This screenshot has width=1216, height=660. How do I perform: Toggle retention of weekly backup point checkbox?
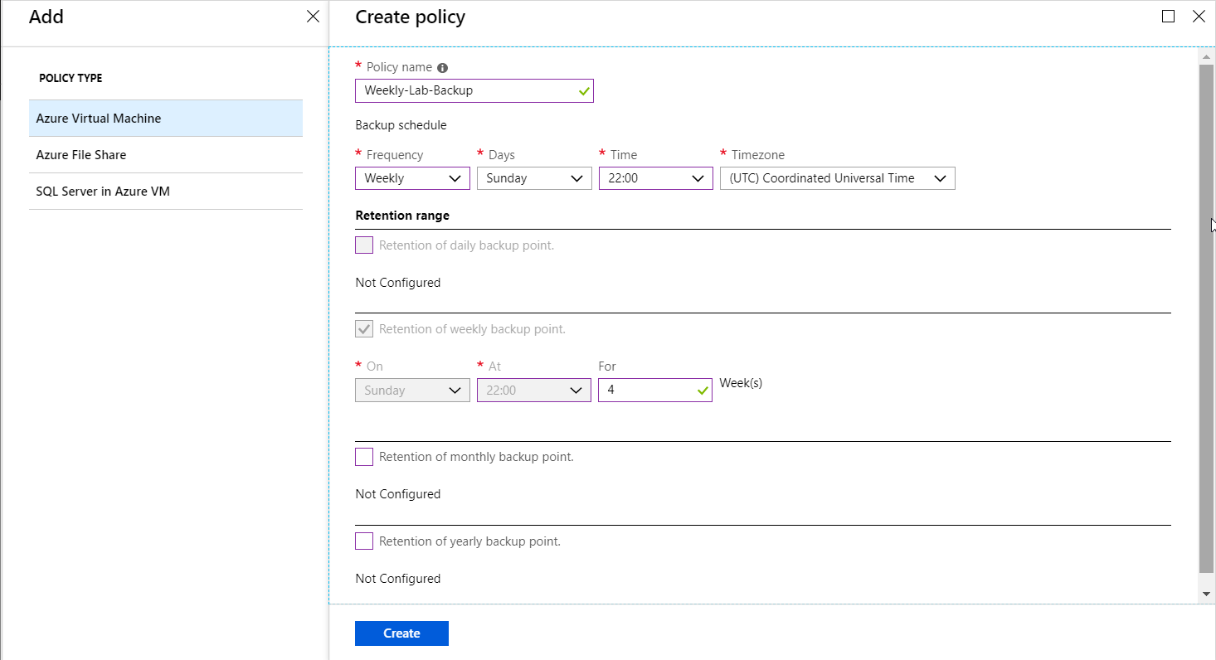(x=364, y=329)
